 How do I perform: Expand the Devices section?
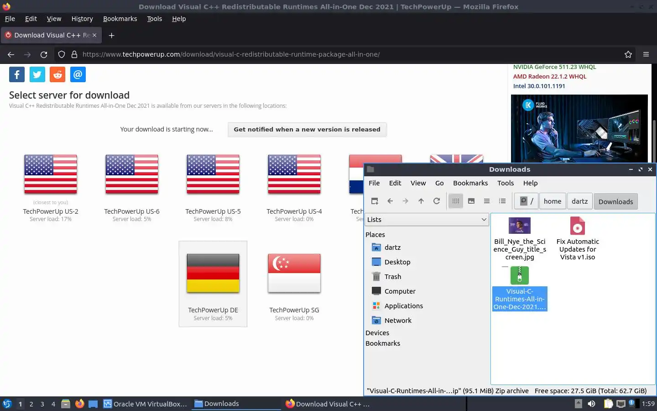click(377, 333)
